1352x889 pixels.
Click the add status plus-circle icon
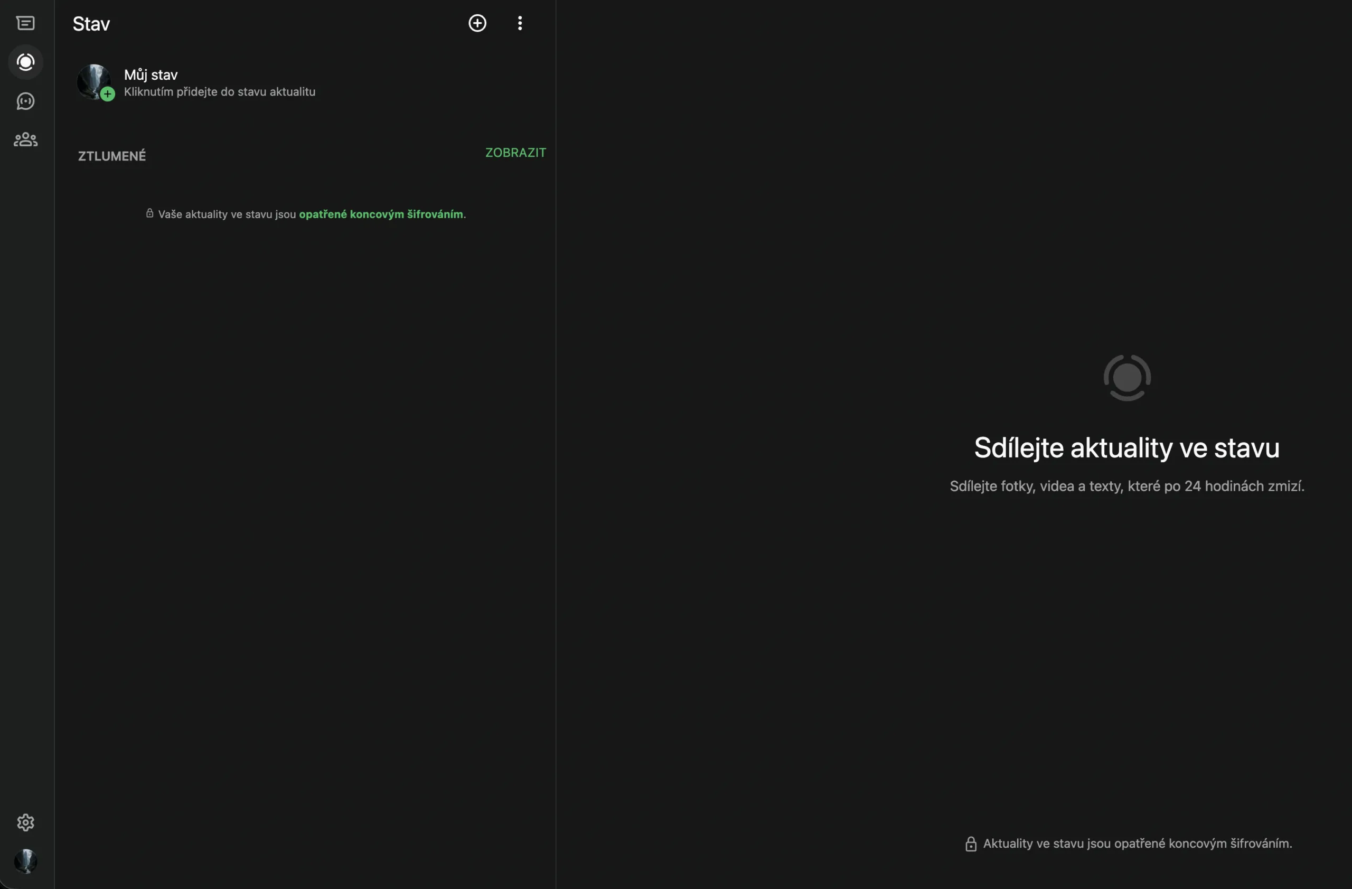477,23
